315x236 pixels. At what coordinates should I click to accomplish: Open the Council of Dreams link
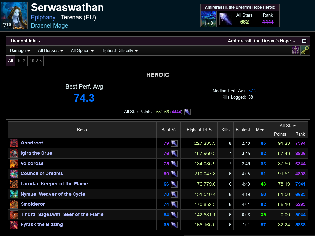42,173
